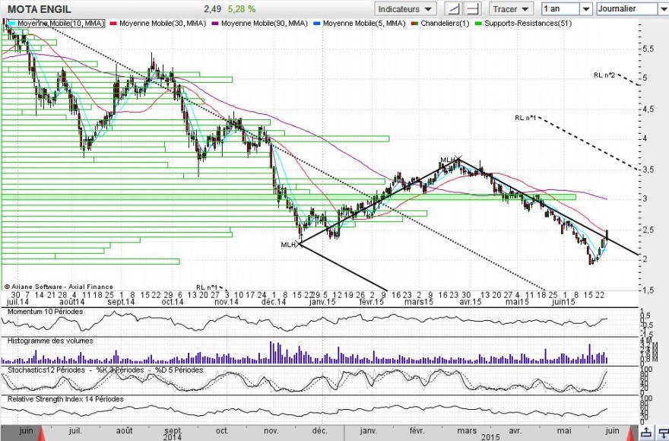The image size is (669, 441).
Task: Click 'janv.' on the bottom timeline navigator
Action: (369, 430)
